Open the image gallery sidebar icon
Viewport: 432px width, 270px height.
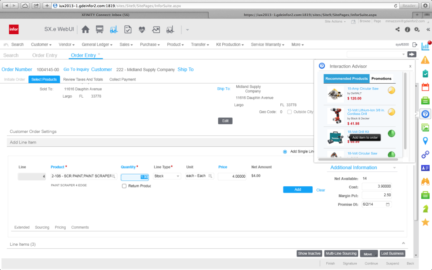click(425, 127)
